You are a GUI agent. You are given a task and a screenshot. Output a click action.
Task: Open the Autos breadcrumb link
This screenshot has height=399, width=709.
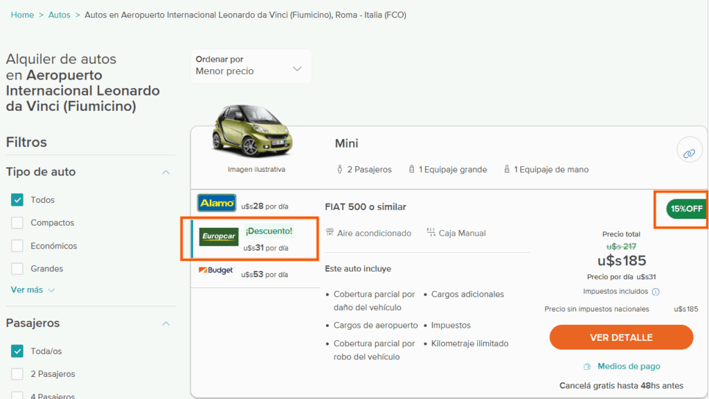pyautogui.click(x=59, y=14)
